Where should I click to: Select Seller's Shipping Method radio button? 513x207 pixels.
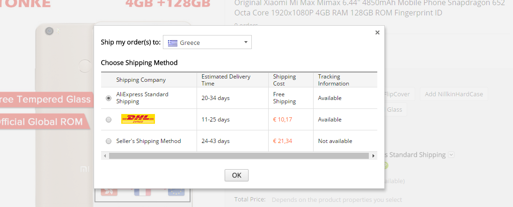tap(109, 141)
